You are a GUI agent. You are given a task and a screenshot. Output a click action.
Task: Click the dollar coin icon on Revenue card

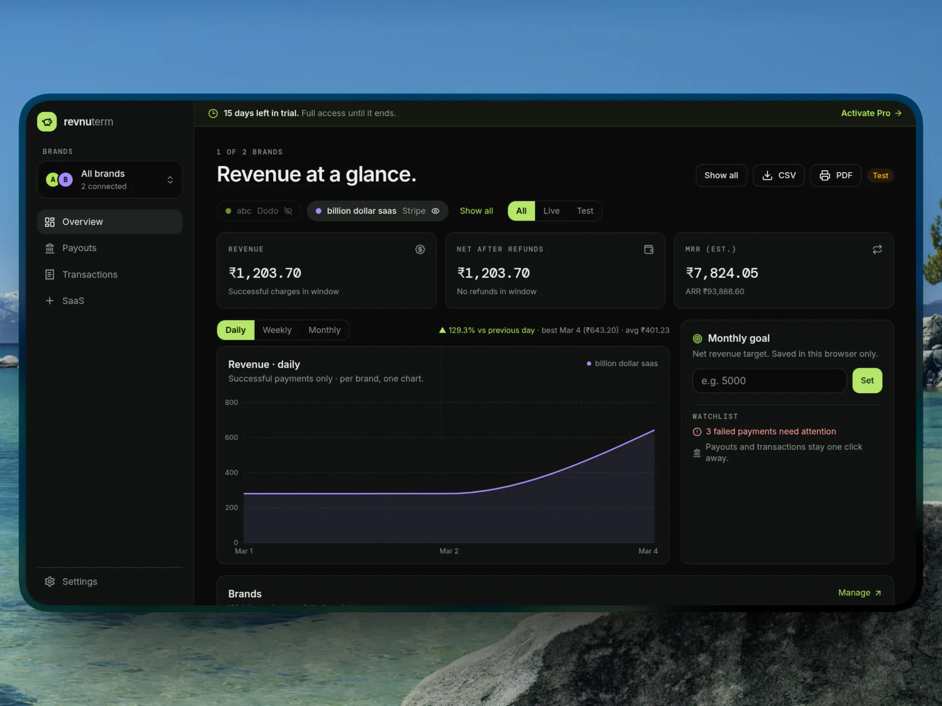pyautogui.click(x=420, y=250)
